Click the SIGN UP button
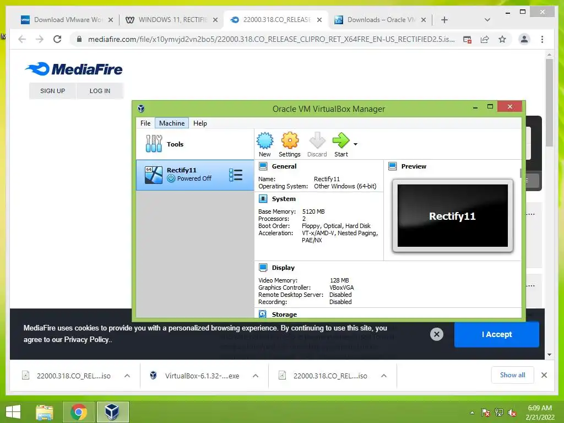564x423 pixels. pyautogui.click(x=52, y=91)
